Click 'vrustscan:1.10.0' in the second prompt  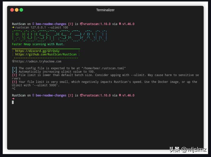click(x=97, y=95)
